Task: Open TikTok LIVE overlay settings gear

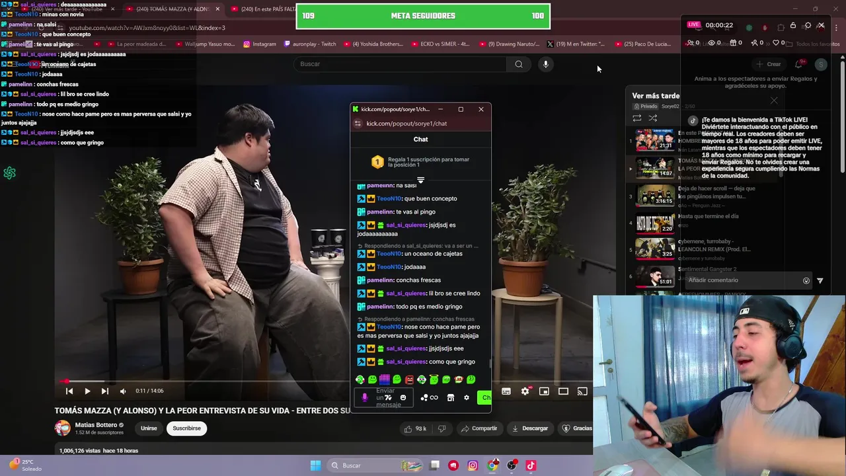Action: click(x=808, y=25)
